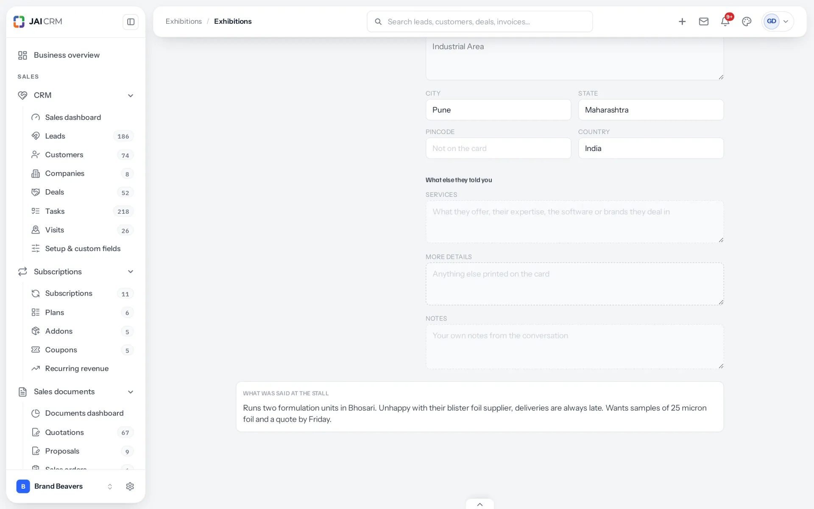
Task: Open Customers in the sidebar
Action: coord(82,155)
